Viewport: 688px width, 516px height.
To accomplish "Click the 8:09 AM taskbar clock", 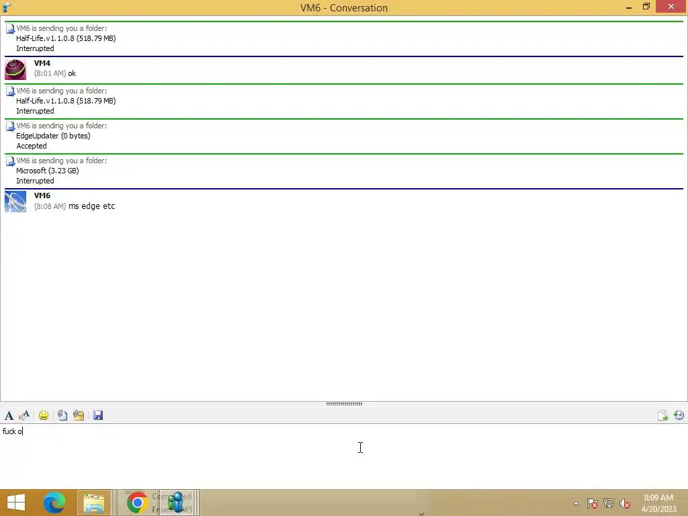I will 658,503.
